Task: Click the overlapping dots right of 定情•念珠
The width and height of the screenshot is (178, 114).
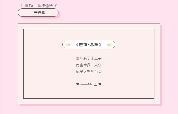Action: pyautogui.click(x=110, y=45)
